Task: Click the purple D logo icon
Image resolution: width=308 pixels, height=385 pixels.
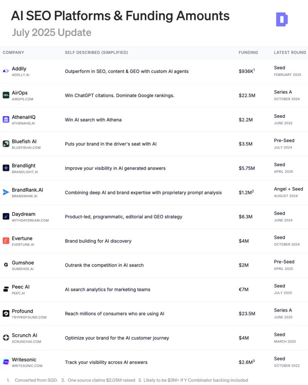Action: coord(282,19)
